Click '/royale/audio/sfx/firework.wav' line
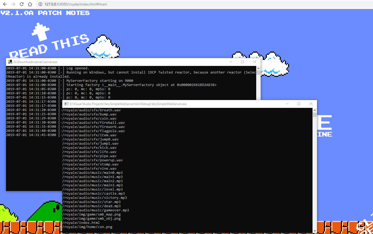373x234 pixels. (x=94, y=127)
